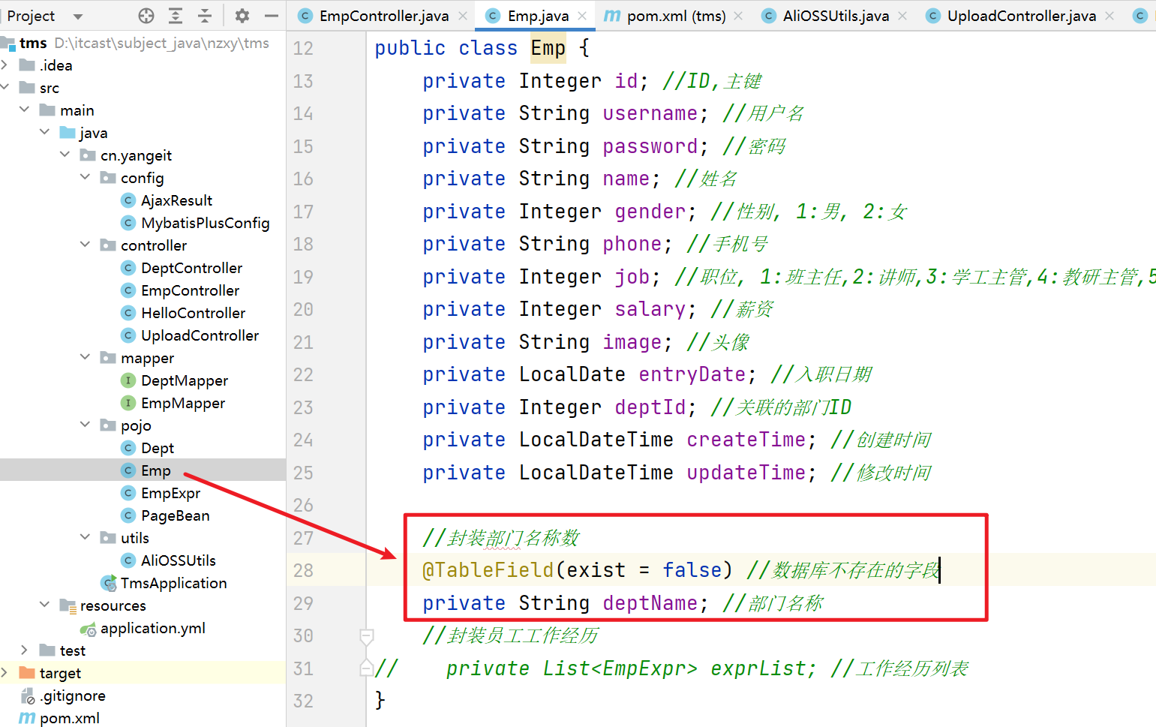Switch to the EmpController.java tab
The height and width of the screenshot is (727, 1156).
pyautogui.click(x=383, y=16)
